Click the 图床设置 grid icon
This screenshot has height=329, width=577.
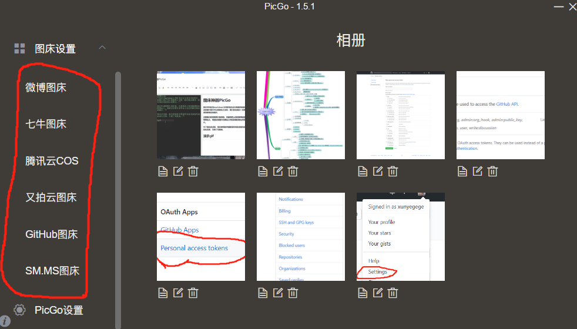point(19,49)
